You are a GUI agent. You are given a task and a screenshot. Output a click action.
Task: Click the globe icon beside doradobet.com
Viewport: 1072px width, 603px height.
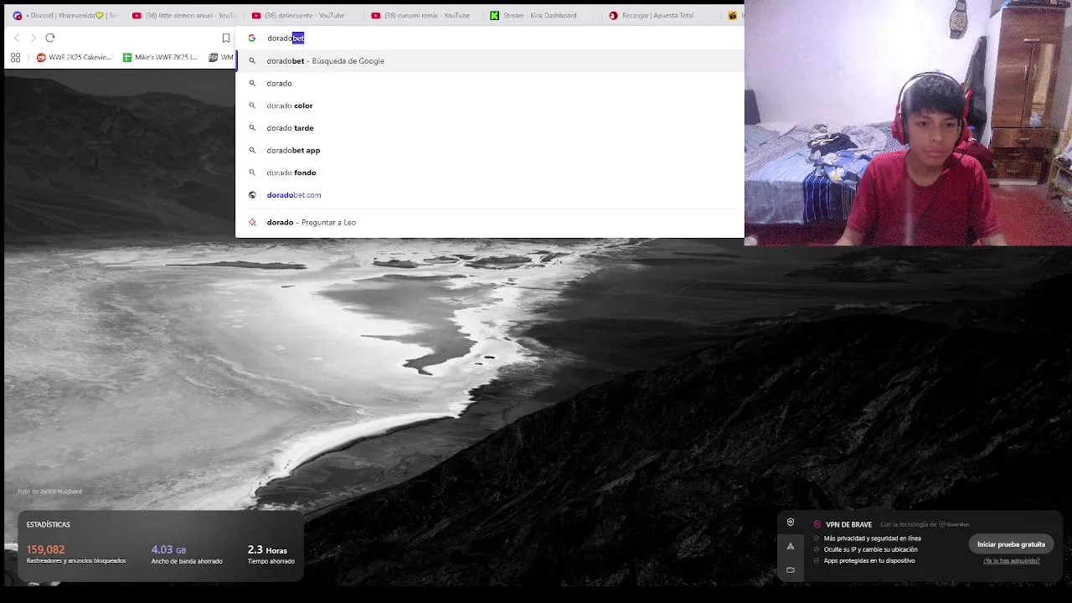click(252, 194)
